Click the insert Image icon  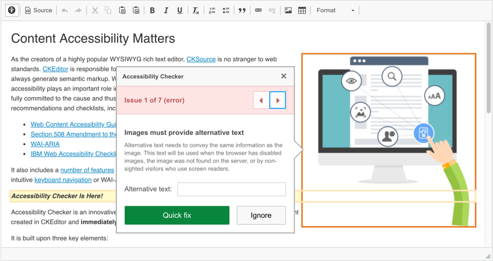tap(288, 11)
